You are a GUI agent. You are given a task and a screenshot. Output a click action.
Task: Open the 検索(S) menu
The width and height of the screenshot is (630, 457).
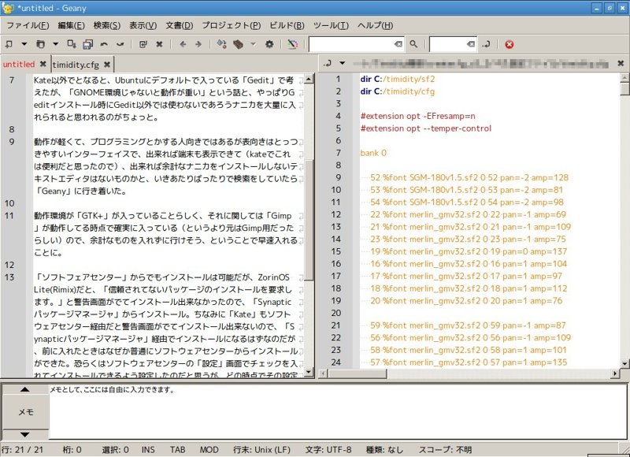107,25
